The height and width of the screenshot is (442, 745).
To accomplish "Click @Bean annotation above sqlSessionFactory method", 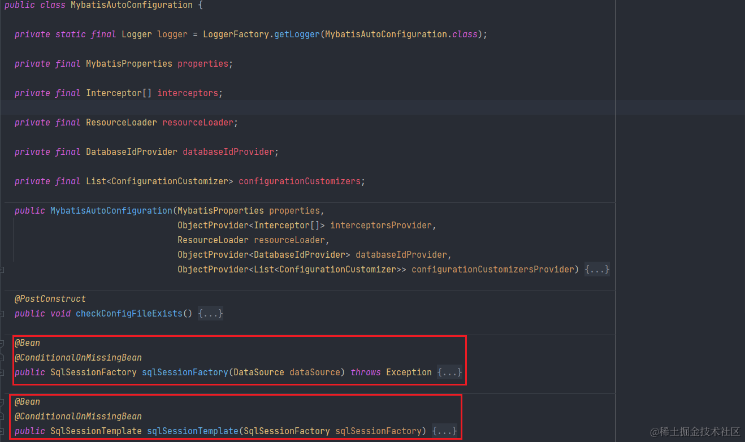I will [27, 343].
